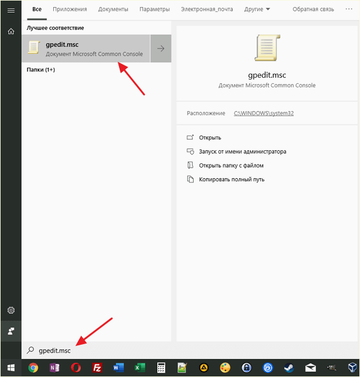Click the magnifier icon in the search box

30,350
